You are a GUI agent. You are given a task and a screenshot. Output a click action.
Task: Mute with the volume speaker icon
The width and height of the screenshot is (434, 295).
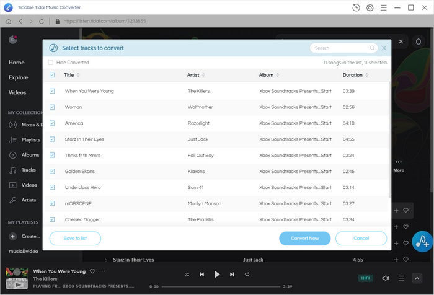tap(386, 278)
